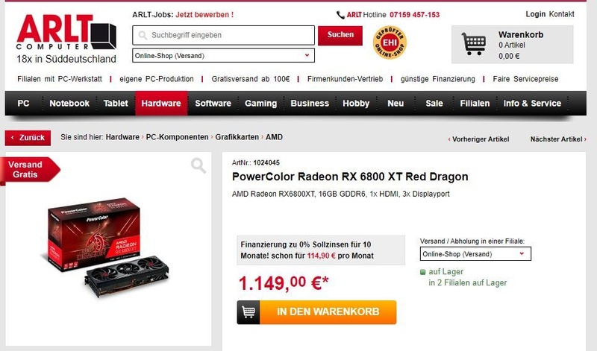Focus the Suchbegriff eingeben search field
The image size is (597, 351).
click(223, 35)
